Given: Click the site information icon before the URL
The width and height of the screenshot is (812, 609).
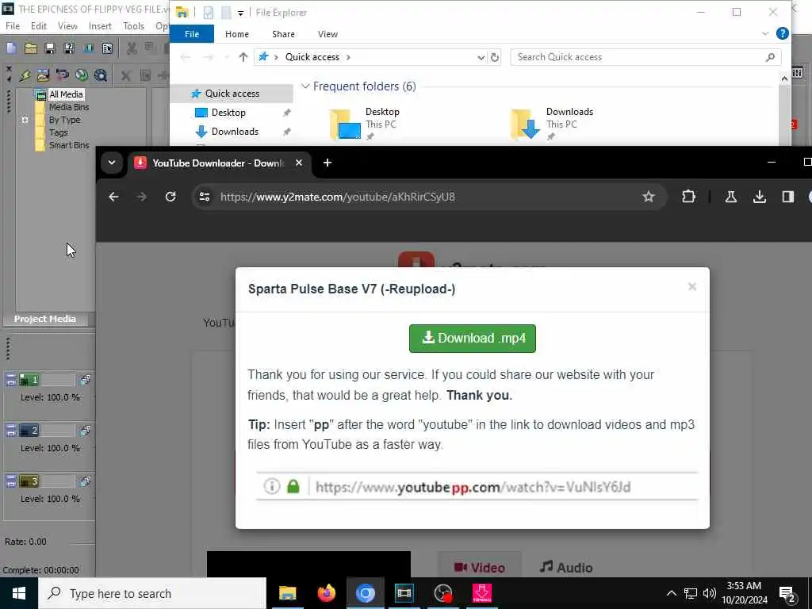Looking at the screenshot, I should coord(205,197).
